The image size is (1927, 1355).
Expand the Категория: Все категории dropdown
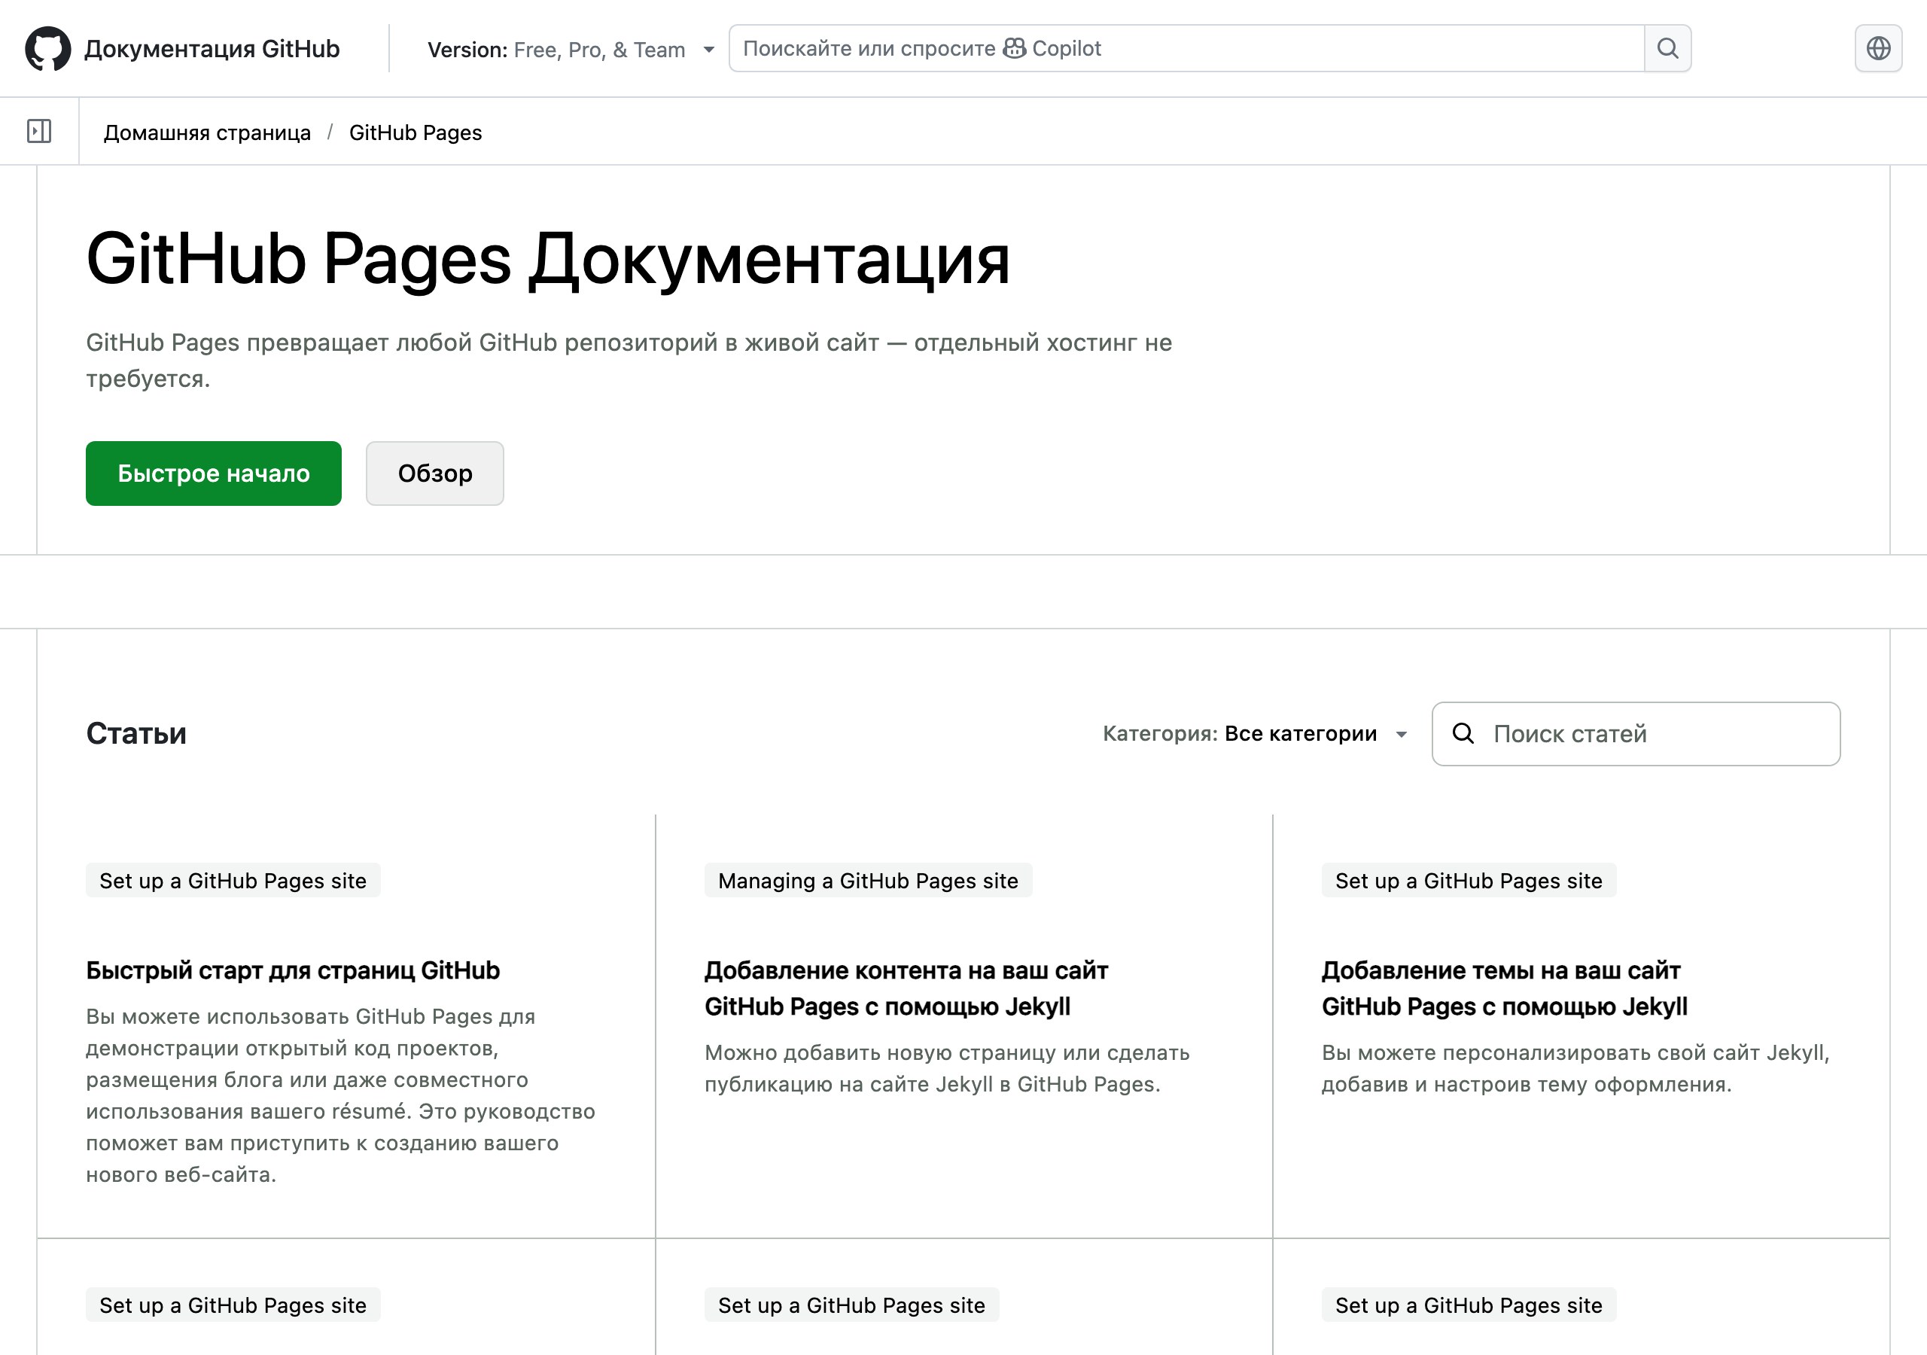click(x=1255, y=734)
